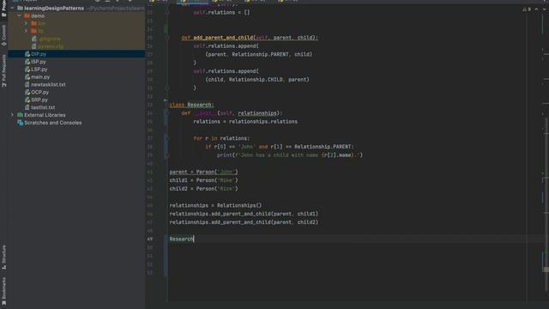Click add_parent_and_child method name in def line
The height and width of the screenshot is (309, 549).
click(x=223, y=38)
